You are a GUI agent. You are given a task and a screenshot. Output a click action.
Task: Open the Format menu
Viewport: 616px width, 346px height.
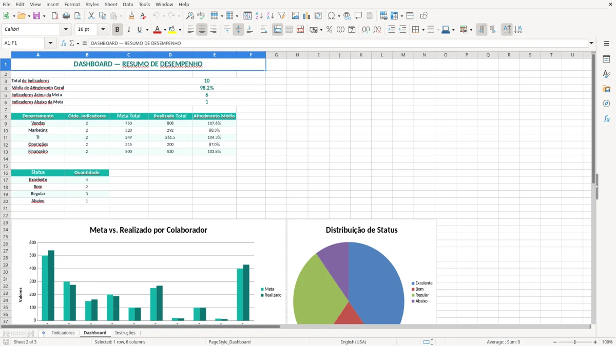(x=72, y=4)
